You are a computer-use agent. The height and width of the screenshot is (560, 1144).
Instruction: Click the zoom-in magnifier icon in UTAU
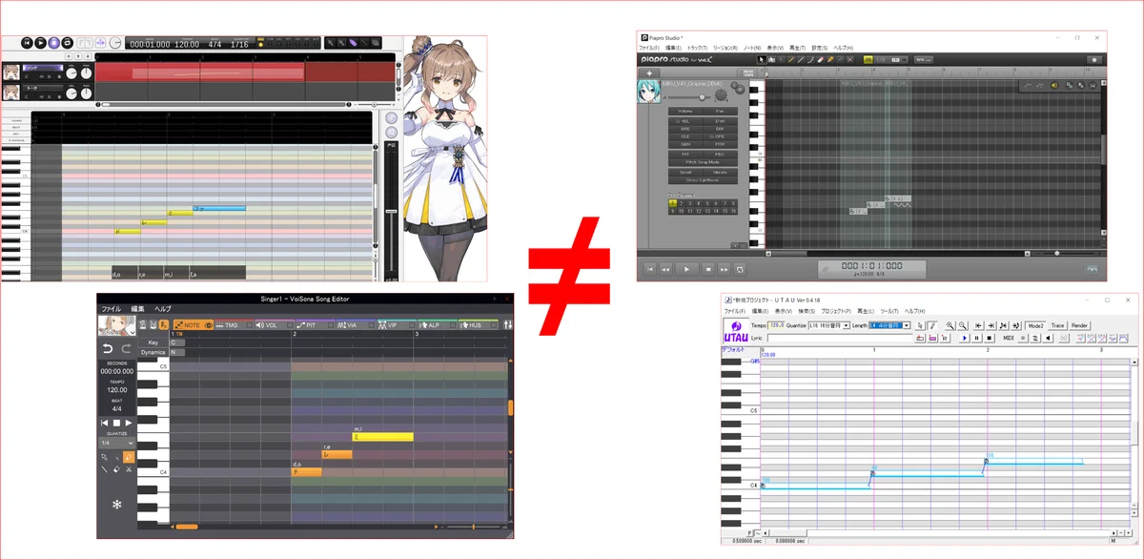click(950, 325)
